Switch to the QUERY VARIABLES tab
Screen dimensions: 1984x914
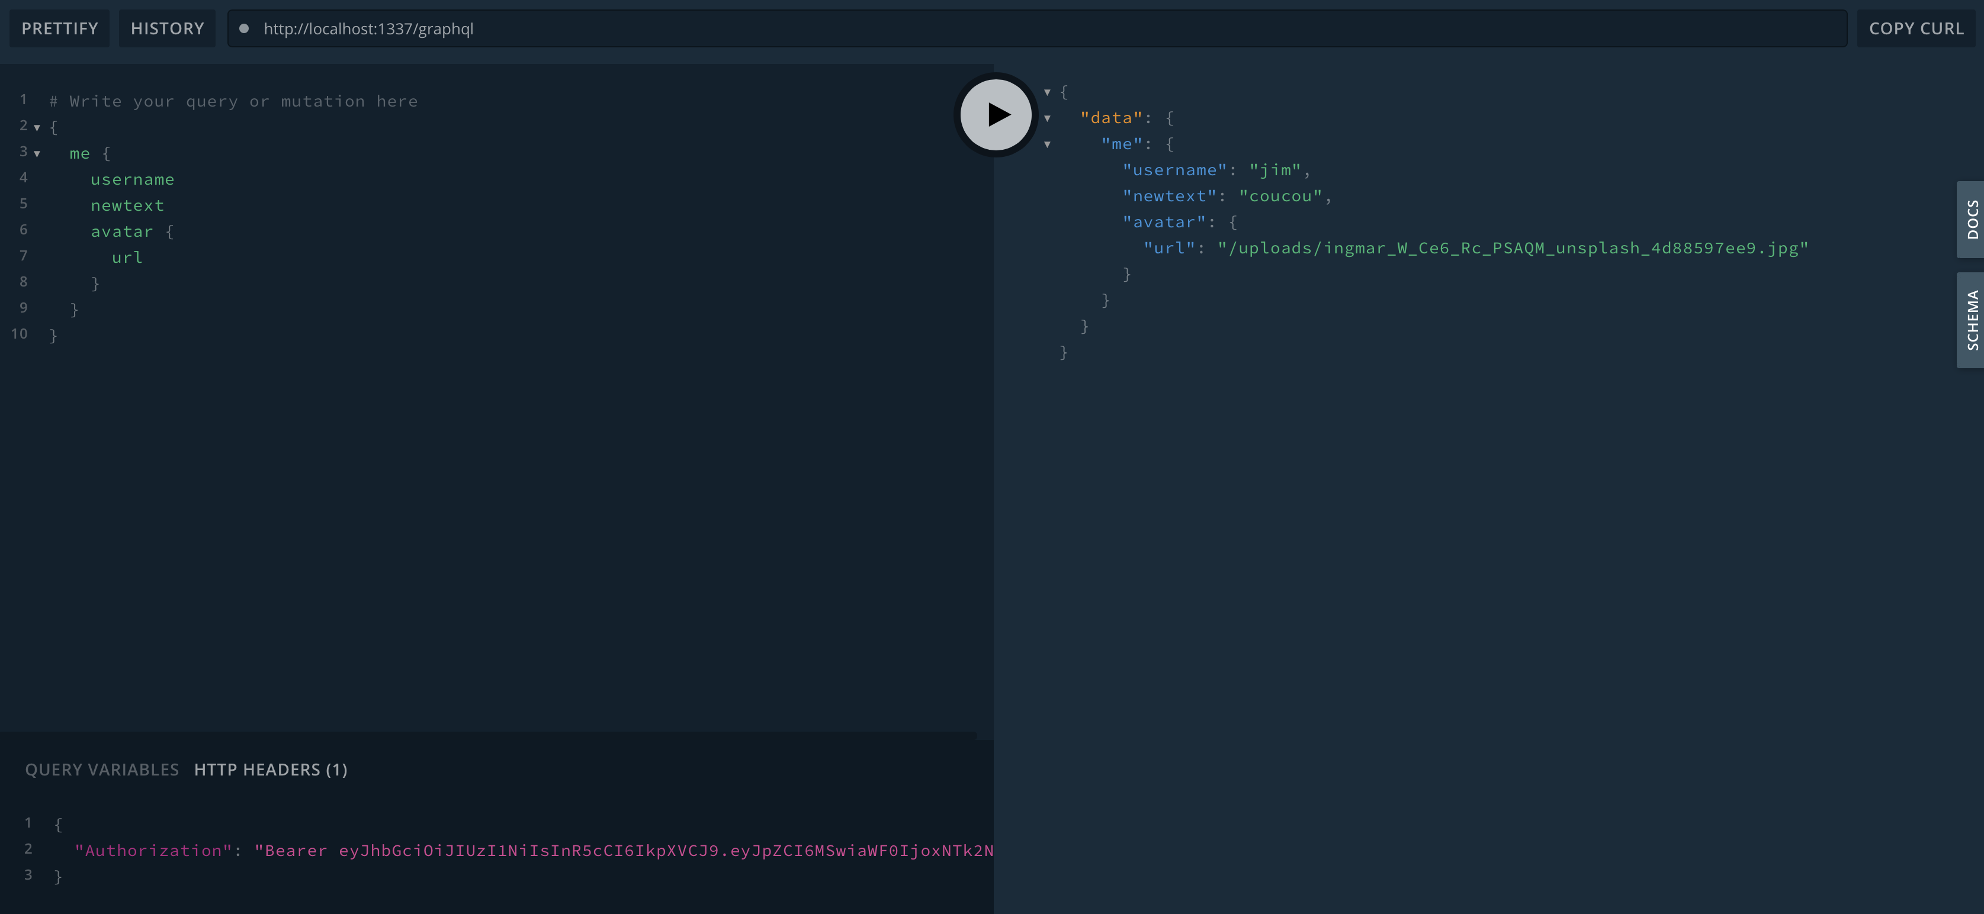coord(102,769)
